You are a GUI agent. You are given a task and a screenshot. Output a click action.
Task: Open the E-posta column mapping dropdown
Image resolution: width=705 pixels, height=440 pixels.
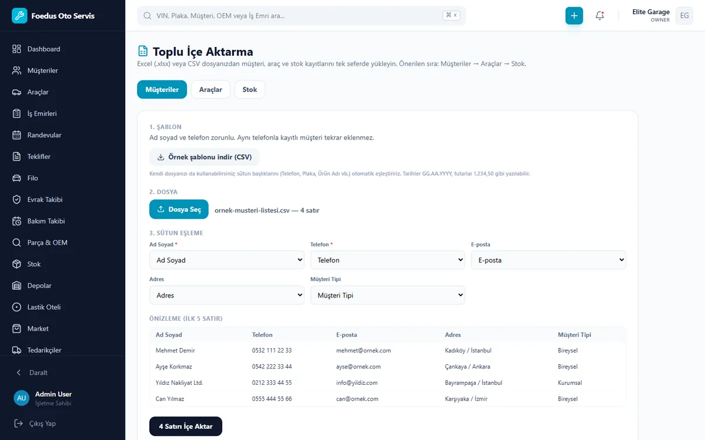click(549, 260)
